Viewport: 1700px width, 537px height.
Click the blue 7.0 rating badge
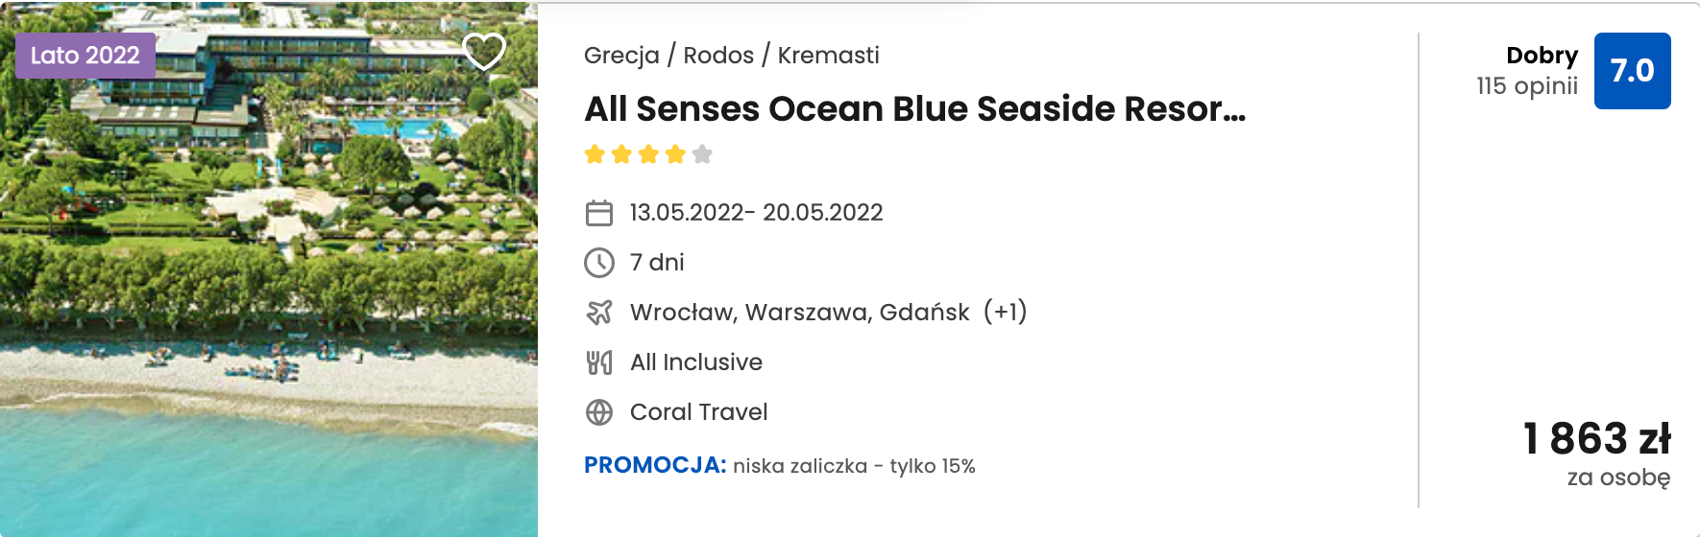point(1633,71)
